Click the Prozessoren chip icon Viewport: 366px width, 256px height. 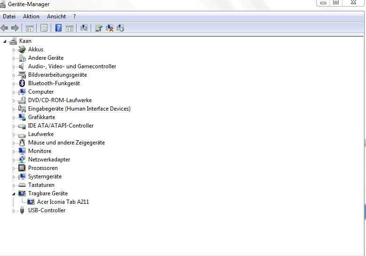[x=22, y=168]
